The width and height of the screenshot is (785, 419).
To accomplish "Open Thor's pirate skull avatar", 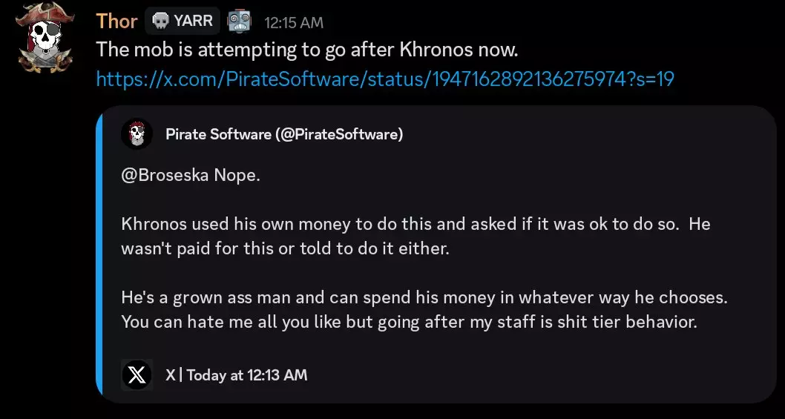I will tap(45, 37).
